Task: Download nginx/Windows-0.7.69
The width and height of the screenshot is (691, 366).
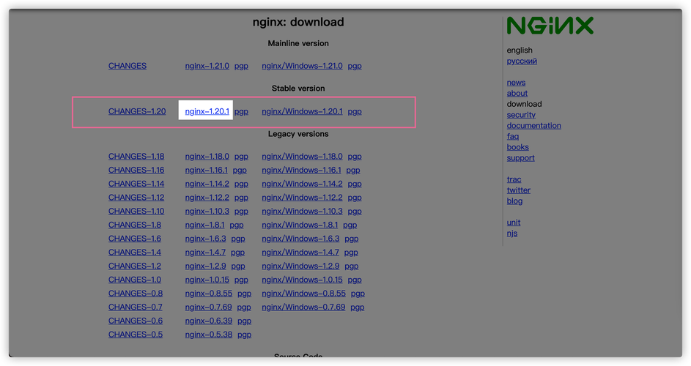Action: [x=303, y=307]
